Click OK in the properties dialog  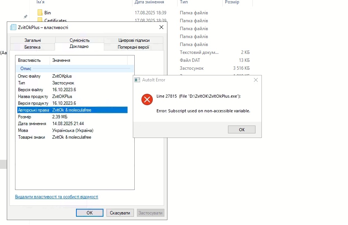pos(90,213)
